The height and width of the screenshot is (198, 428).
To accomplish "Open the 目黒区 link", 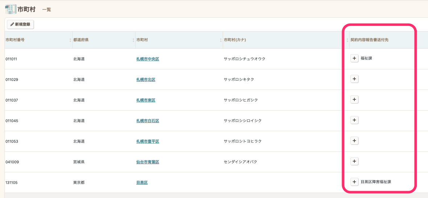I will click(142, 182).
